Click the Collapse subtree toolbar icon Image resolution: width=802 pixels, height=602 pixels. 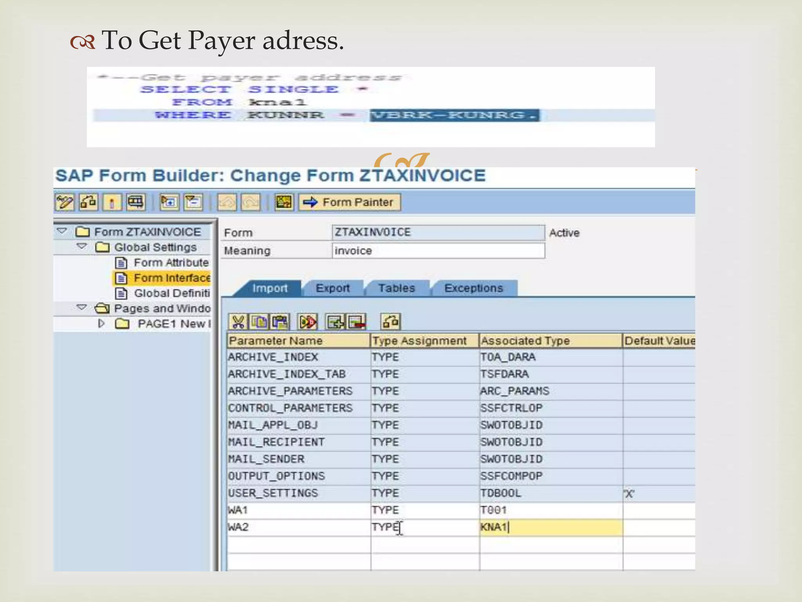[x=193, y=203]
